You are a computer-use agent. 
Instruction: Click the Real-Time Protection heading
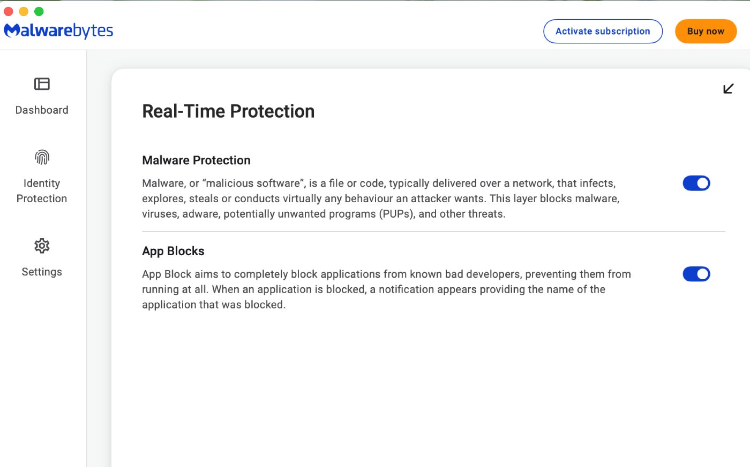(228, 111)
